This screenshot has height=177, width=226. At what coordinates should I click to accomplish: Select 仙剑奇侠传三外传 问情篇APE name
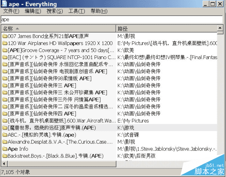point(54,100)
